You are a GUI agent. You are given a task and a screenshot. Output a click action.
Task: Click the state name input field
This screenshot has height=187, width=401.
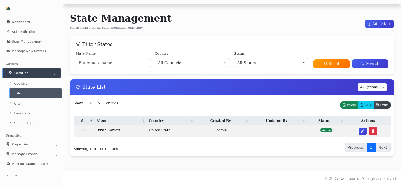pyautogui.click(x=113, y=63)
